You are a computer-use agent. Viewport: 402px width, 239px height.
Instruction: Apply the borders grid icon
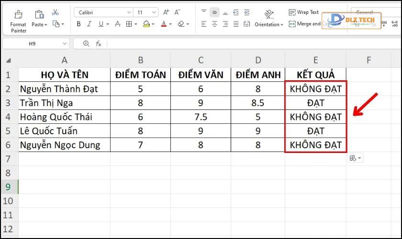[129, 24]
